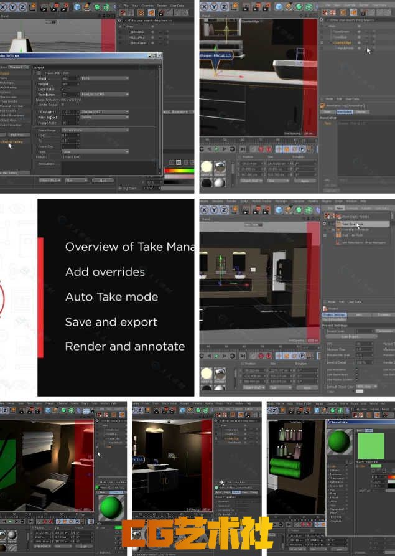Click red Record Keyframe button in top-right countertop screenshot
The height and width of the screenshot is (556, 395).
(261, 149)
